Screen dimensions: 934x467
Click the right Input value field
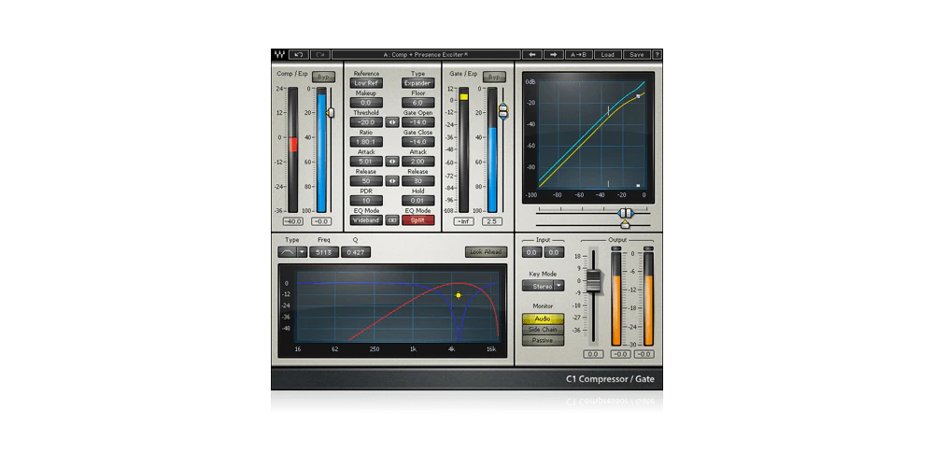click(553, 252)
